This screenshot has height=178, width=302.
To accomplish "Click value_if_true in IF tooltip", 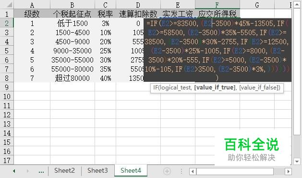I will pyautogui.click(x=215, y=88).
